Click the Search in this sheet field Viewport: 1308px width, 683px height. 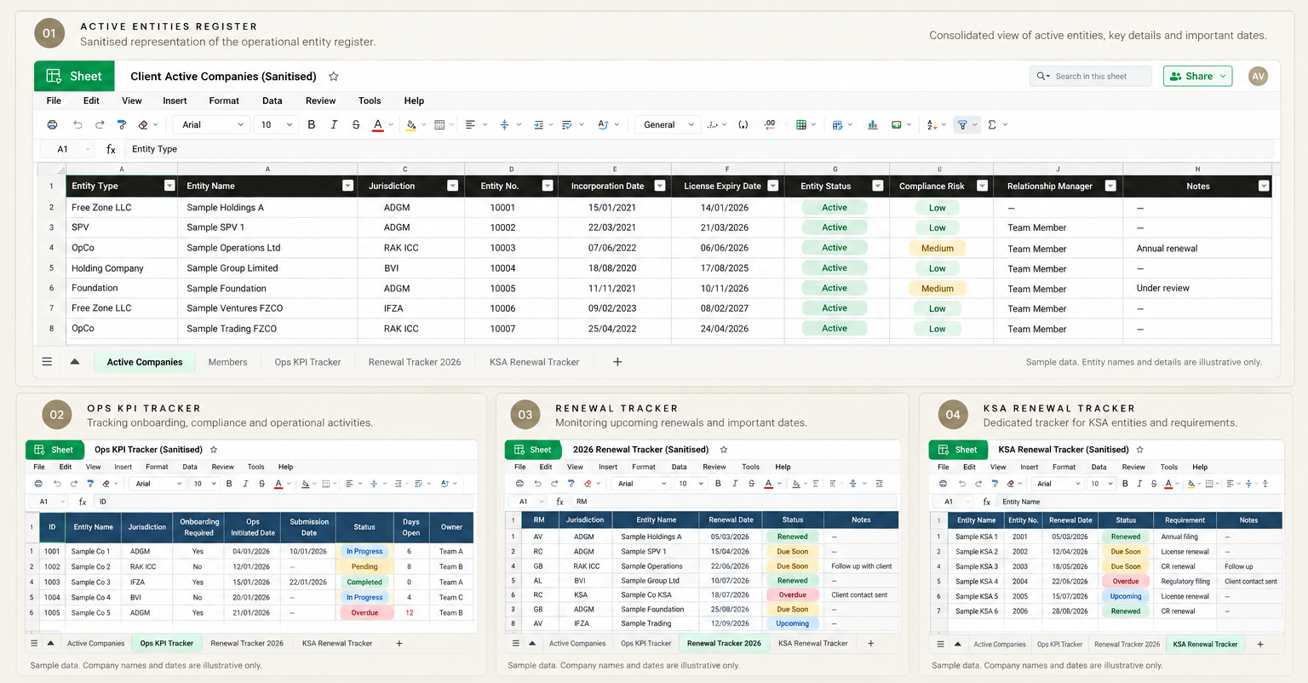(1091, 76)
